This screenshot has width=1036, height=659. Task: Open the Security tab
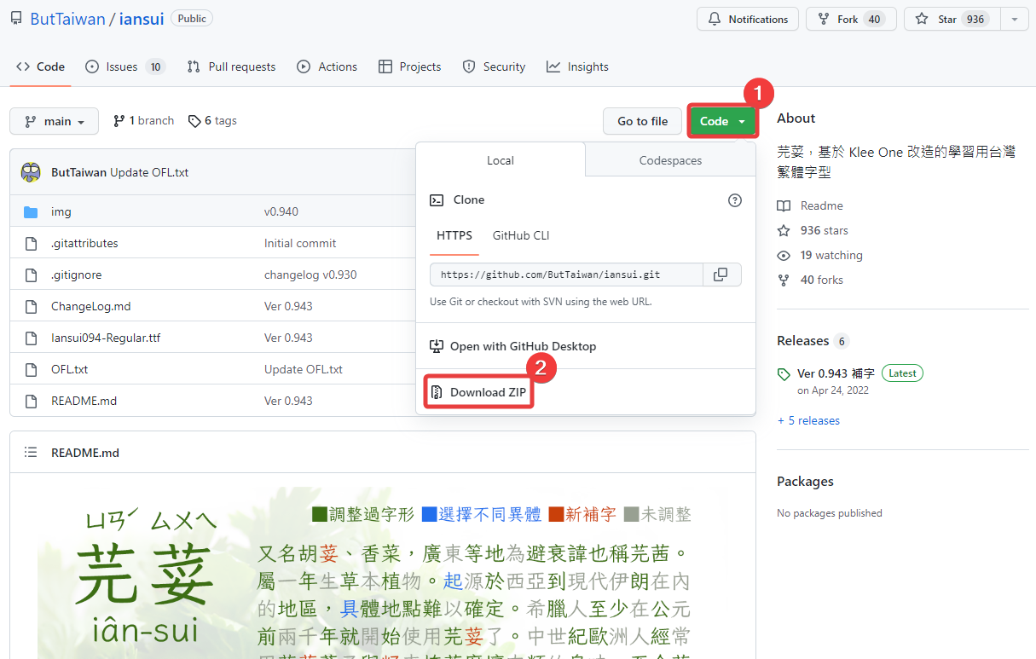(x=494, y=66)
